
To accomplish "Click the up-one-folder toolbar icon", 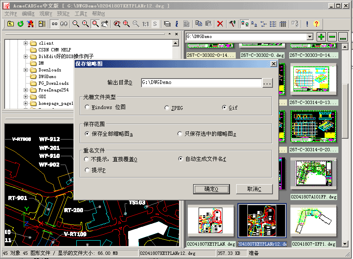I will [x=10, y=24].
